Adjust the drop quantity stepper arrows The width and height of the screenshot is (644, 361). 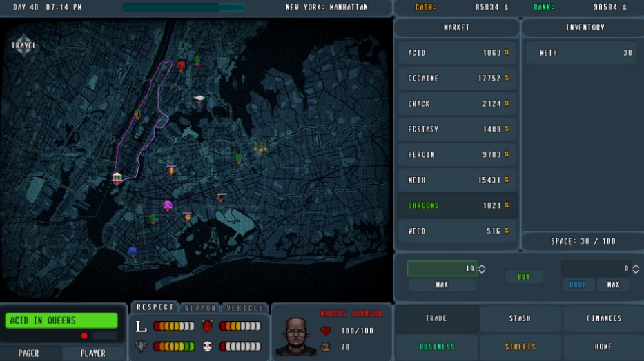click(x=636, y=269)
